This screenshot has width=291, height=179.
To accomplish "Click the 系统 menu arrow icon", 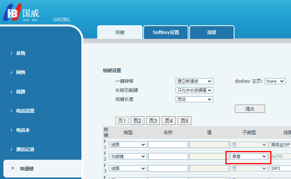I will click(12, 53).
